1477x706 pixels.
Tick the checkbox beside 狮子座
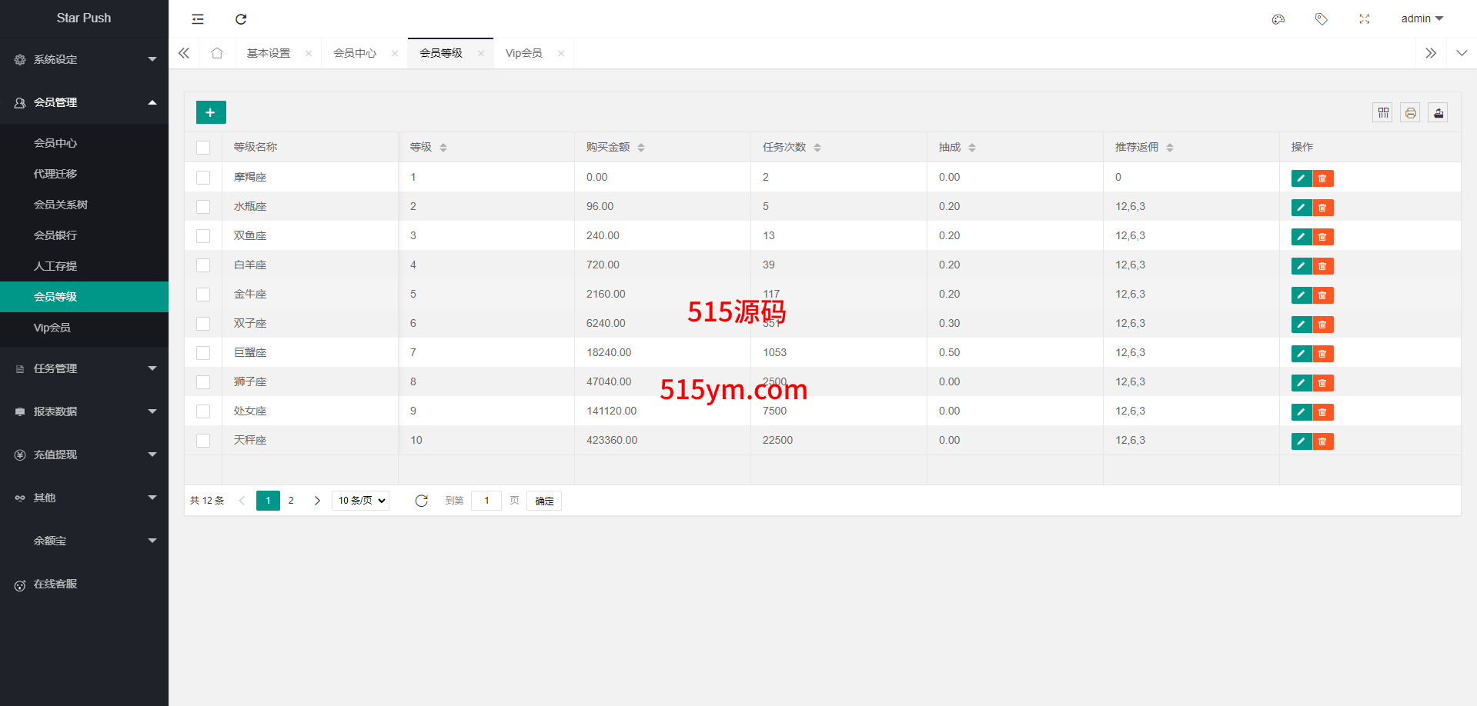click(203, 382)
